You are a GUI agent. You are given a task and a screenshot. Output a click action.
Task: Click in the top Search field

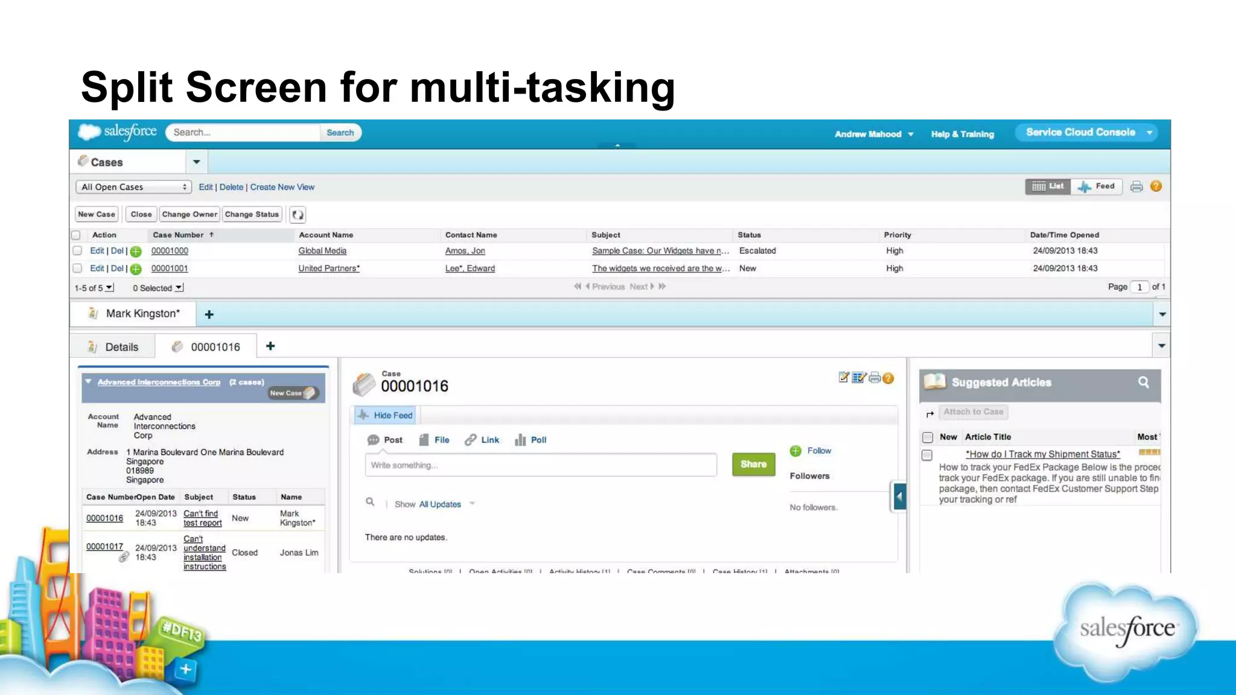[x=243, y=133]
